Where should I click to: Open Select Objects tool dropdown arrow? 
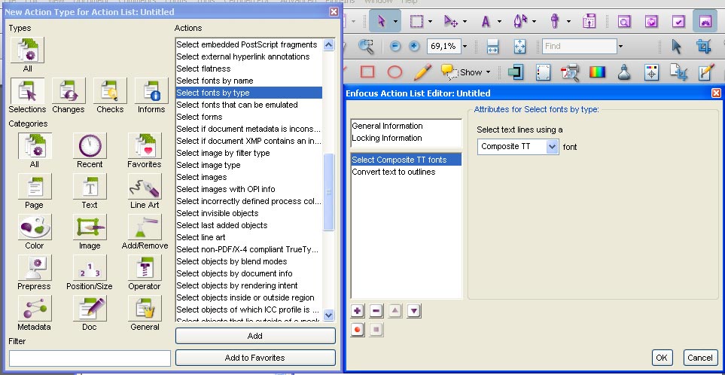(x=396, y=21)
